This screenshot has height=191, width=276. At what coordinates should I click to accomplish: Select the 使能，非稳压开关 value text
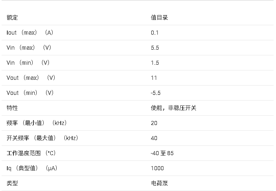click(x=174, y=108)
